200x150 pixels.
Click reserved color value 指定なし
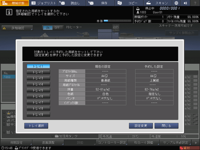tap(154, 94)
